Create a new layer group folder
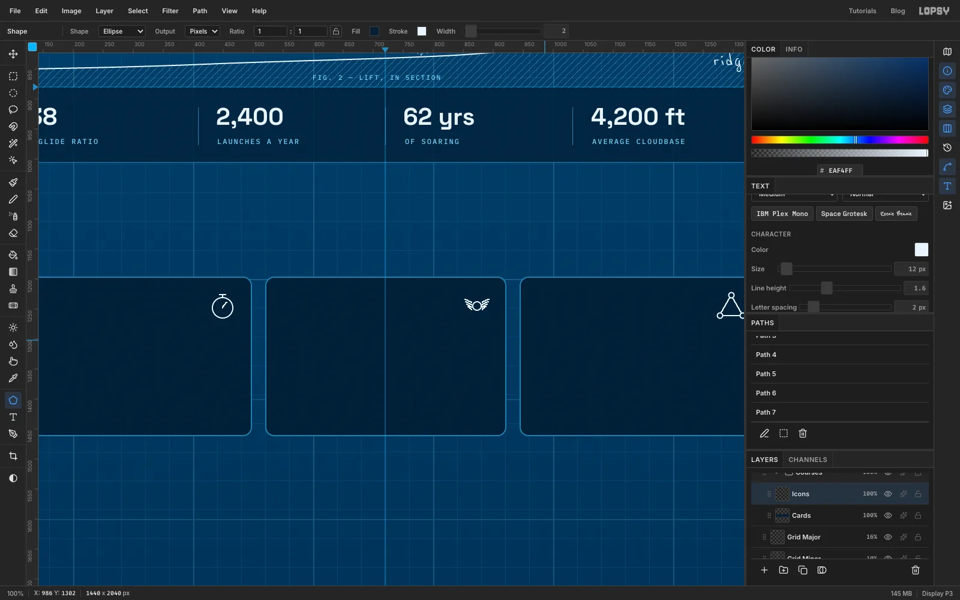Image resolution: width=960 pixels, height=600 pixels. coord(784,570)
